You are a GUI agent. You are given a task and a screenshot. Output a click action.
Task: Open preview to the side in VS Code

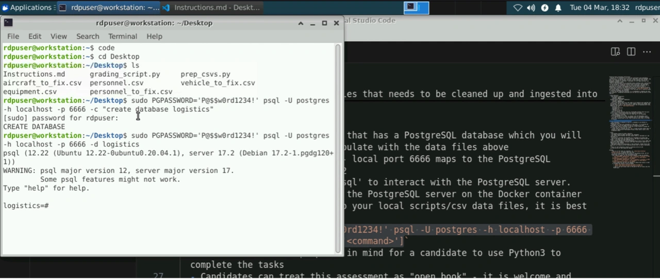pyautogui.click(x=615, y=52)
